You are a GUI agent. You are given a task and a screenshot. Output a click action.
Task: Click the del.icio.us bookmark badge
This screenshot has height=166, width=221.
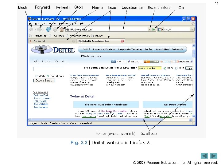[x=135, y=61]
